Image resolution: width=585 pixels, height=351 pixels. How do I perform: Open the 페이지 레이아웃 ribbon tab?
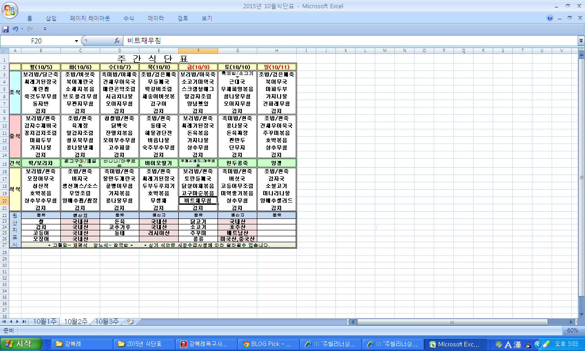(90, 18)
